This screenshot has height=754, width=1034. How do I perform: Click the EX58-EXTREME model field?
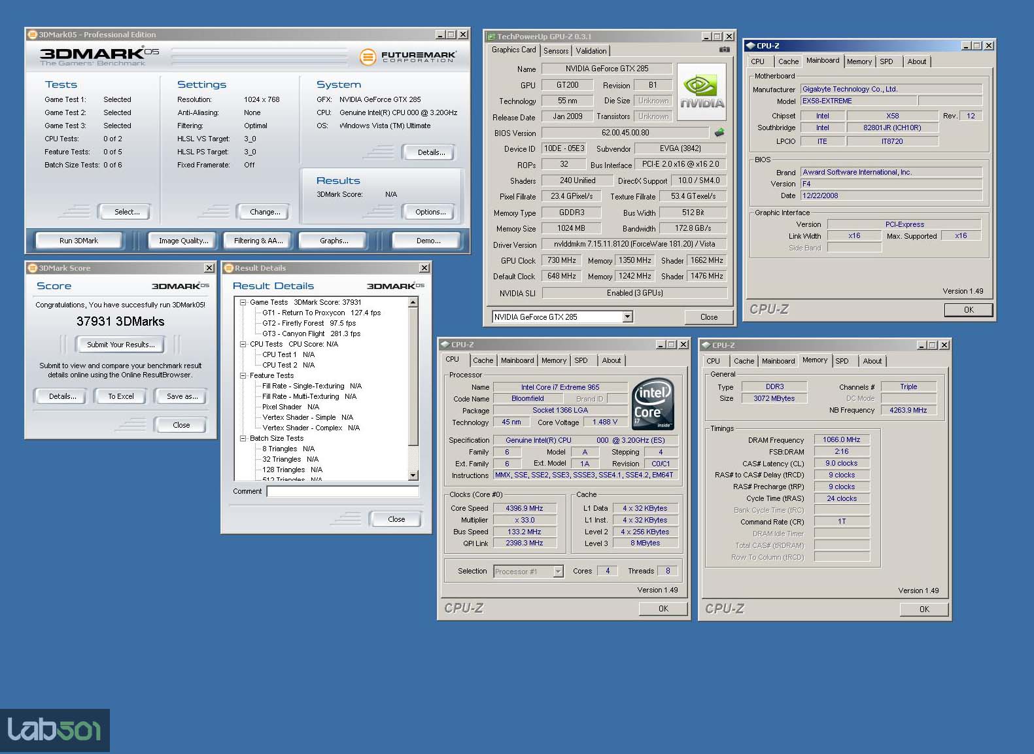859,101
